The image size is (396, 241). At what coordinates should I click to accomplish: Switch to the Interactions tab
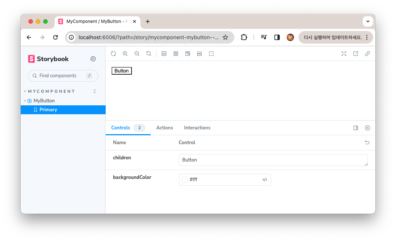click(197, 128)
